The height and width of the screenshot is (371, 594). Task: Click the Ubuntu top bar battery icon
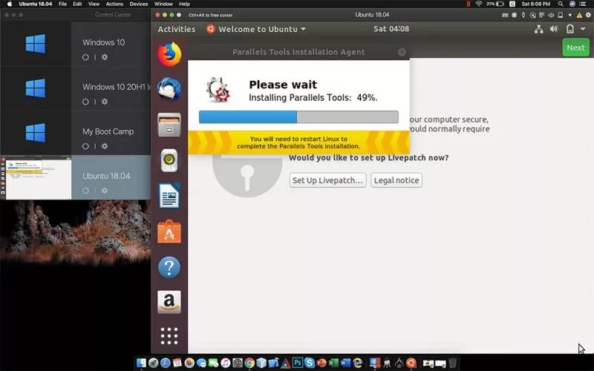pos(569,29)
